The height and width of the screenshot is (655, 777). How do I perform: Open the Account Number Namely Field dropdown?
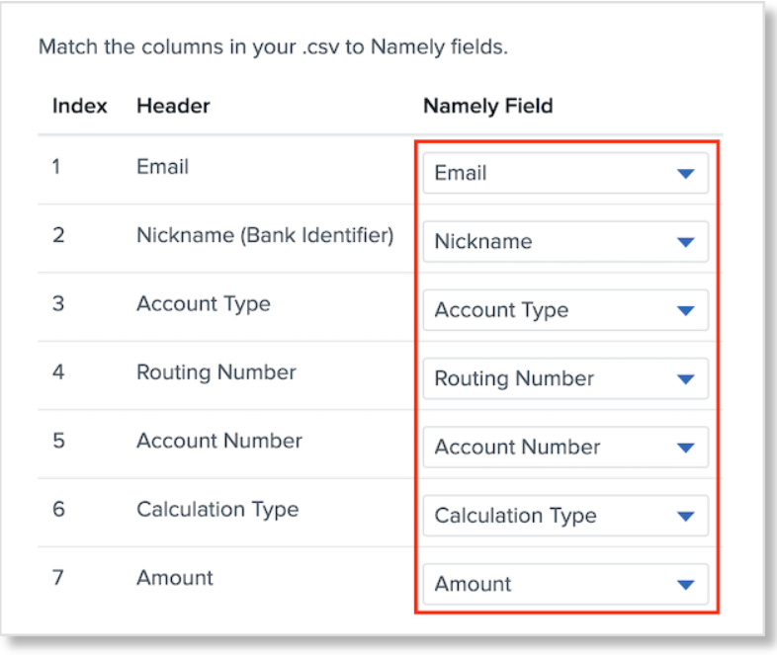click(x=565, y=448)
